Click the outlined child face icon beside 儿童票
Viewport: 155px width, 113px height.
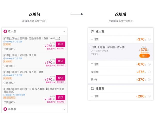coord(92,88)
